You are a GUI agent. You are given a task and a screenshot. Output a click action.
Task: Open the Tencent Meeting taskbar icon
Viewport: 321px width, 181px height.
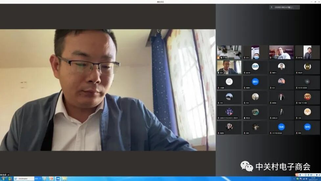click(x=58, y=179)
